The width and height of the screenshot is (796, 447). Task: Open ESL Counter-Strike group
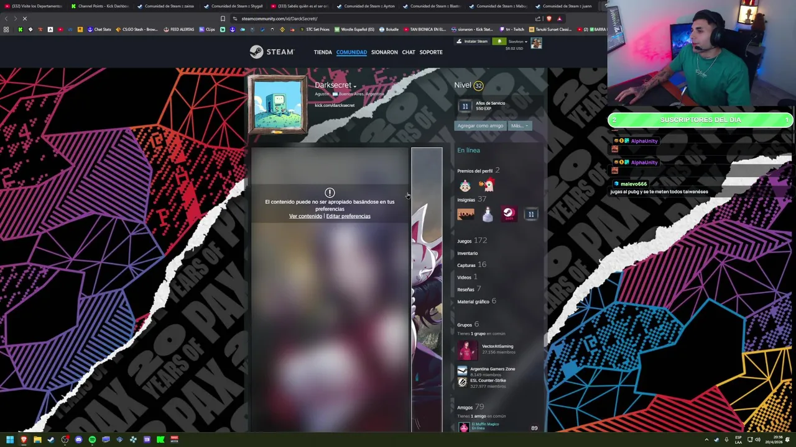pyautogui.click(x=488, y=381)
